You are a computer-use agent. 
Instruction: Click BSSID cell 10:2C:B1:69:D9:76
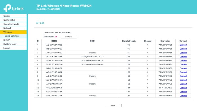pos(54,88)
